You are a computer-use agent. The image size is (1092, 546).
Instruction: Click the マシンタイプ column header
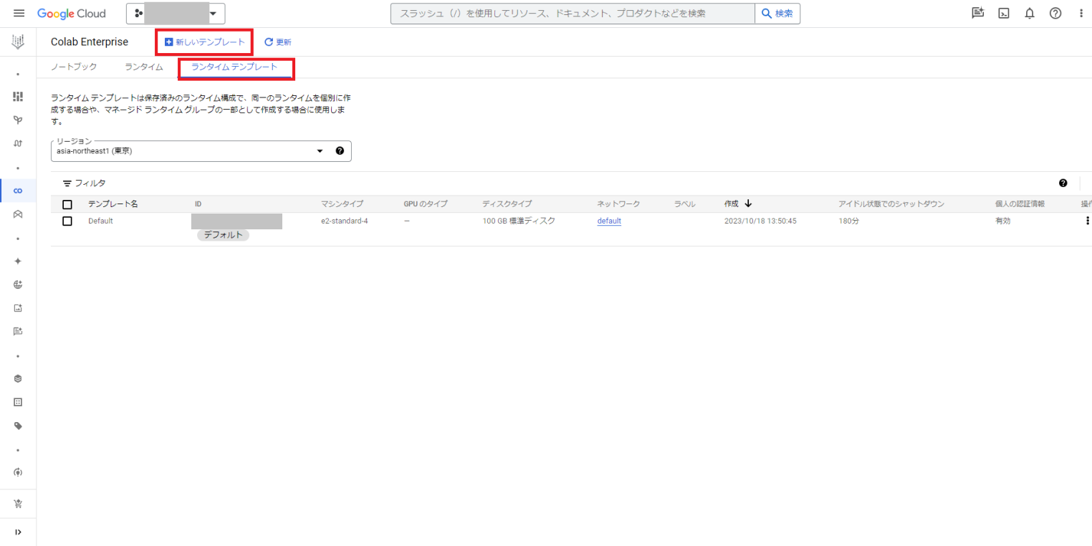pos(342,204)
